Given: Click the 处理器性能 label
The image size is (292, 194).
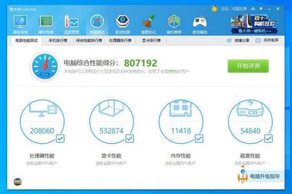Looking at the screenshot, I should pyautogui.click(x=42, y=156).
